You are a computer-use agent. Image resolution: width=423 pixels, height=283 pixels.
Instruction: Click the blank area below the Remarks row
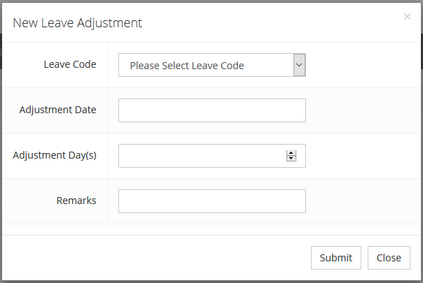[x=210, y=229]
